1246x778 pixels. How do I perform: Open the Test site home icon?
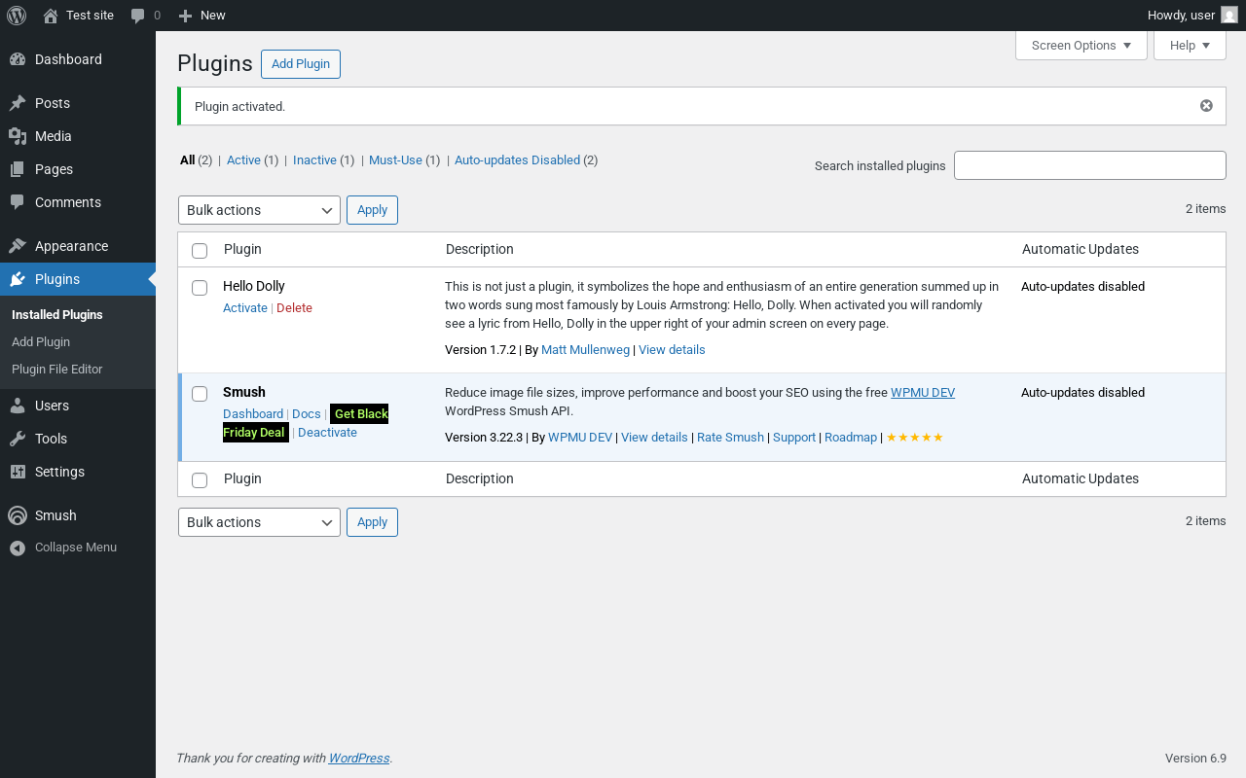(51, 16)
